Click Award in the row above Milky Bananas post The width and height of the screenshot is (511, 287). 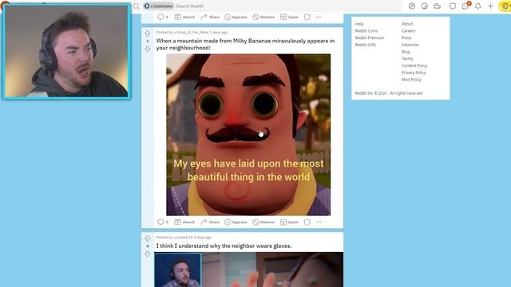point(184,17)
